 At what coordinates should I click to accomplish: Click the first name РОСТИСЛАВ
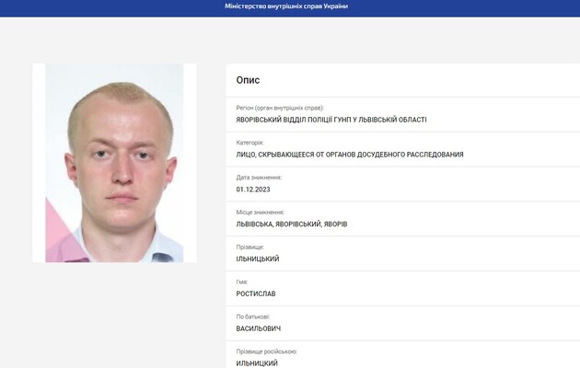pyautogui.click(x=256, y=293)
